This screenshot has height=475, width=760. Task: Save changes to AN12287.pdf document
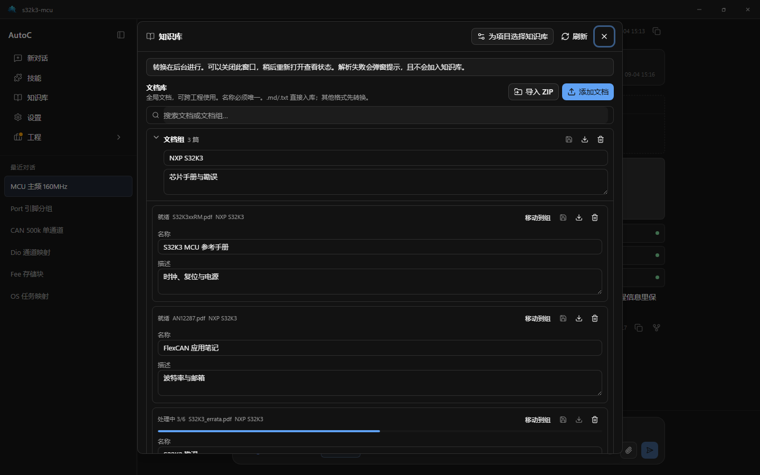(x=563, y=318)
